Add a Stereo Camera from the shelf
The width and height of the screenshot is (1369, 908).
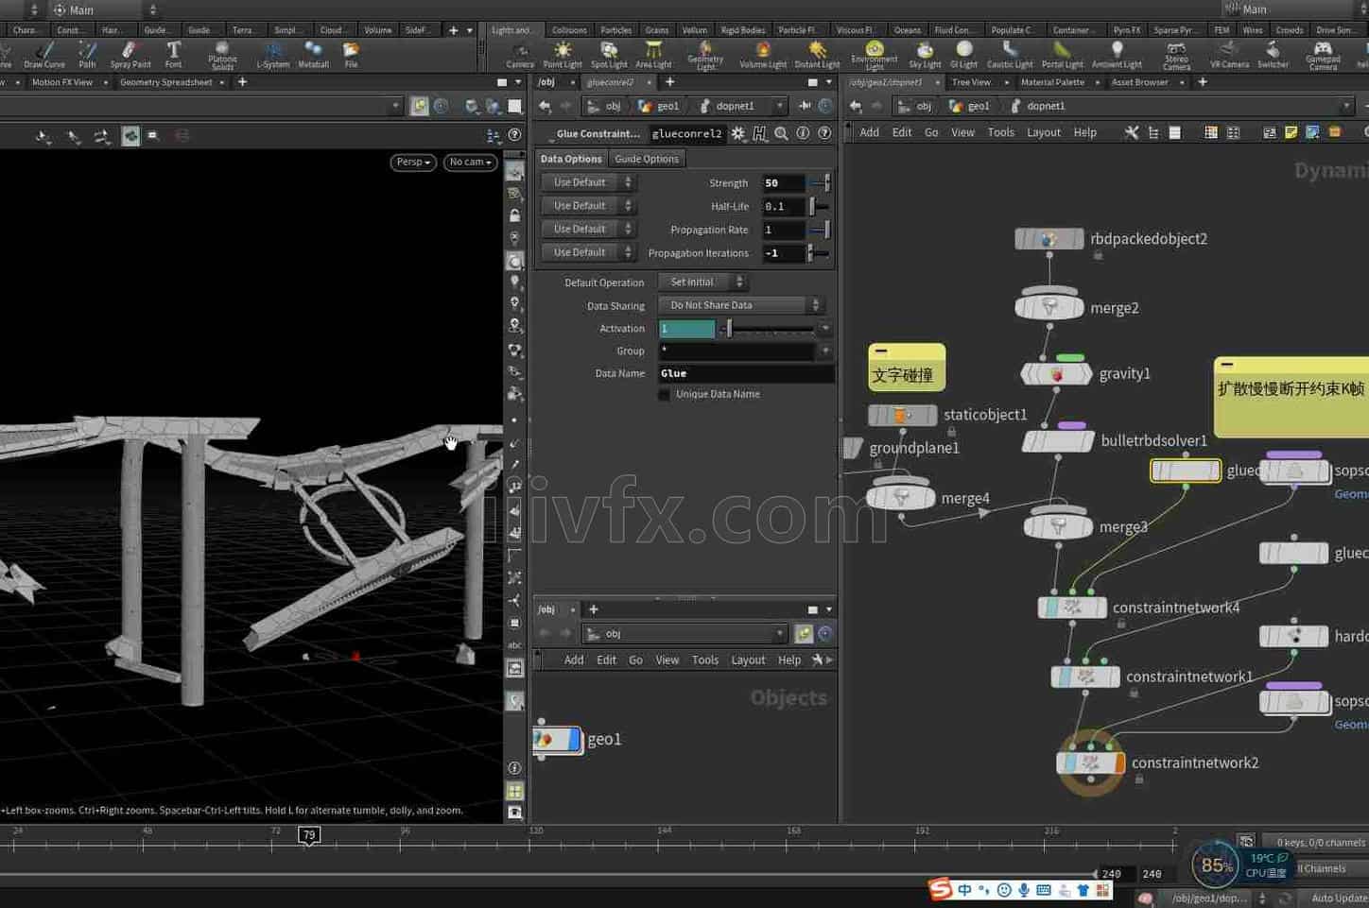pyautogui.click(x=1176, y=56)
